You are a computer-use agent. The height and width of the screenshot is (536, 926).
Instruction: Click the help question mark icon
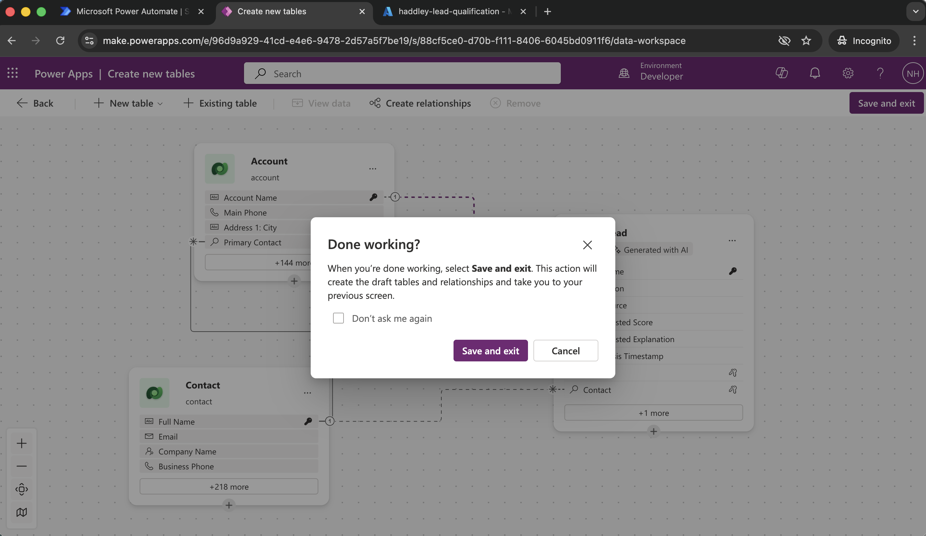click(x=880, y=73)
